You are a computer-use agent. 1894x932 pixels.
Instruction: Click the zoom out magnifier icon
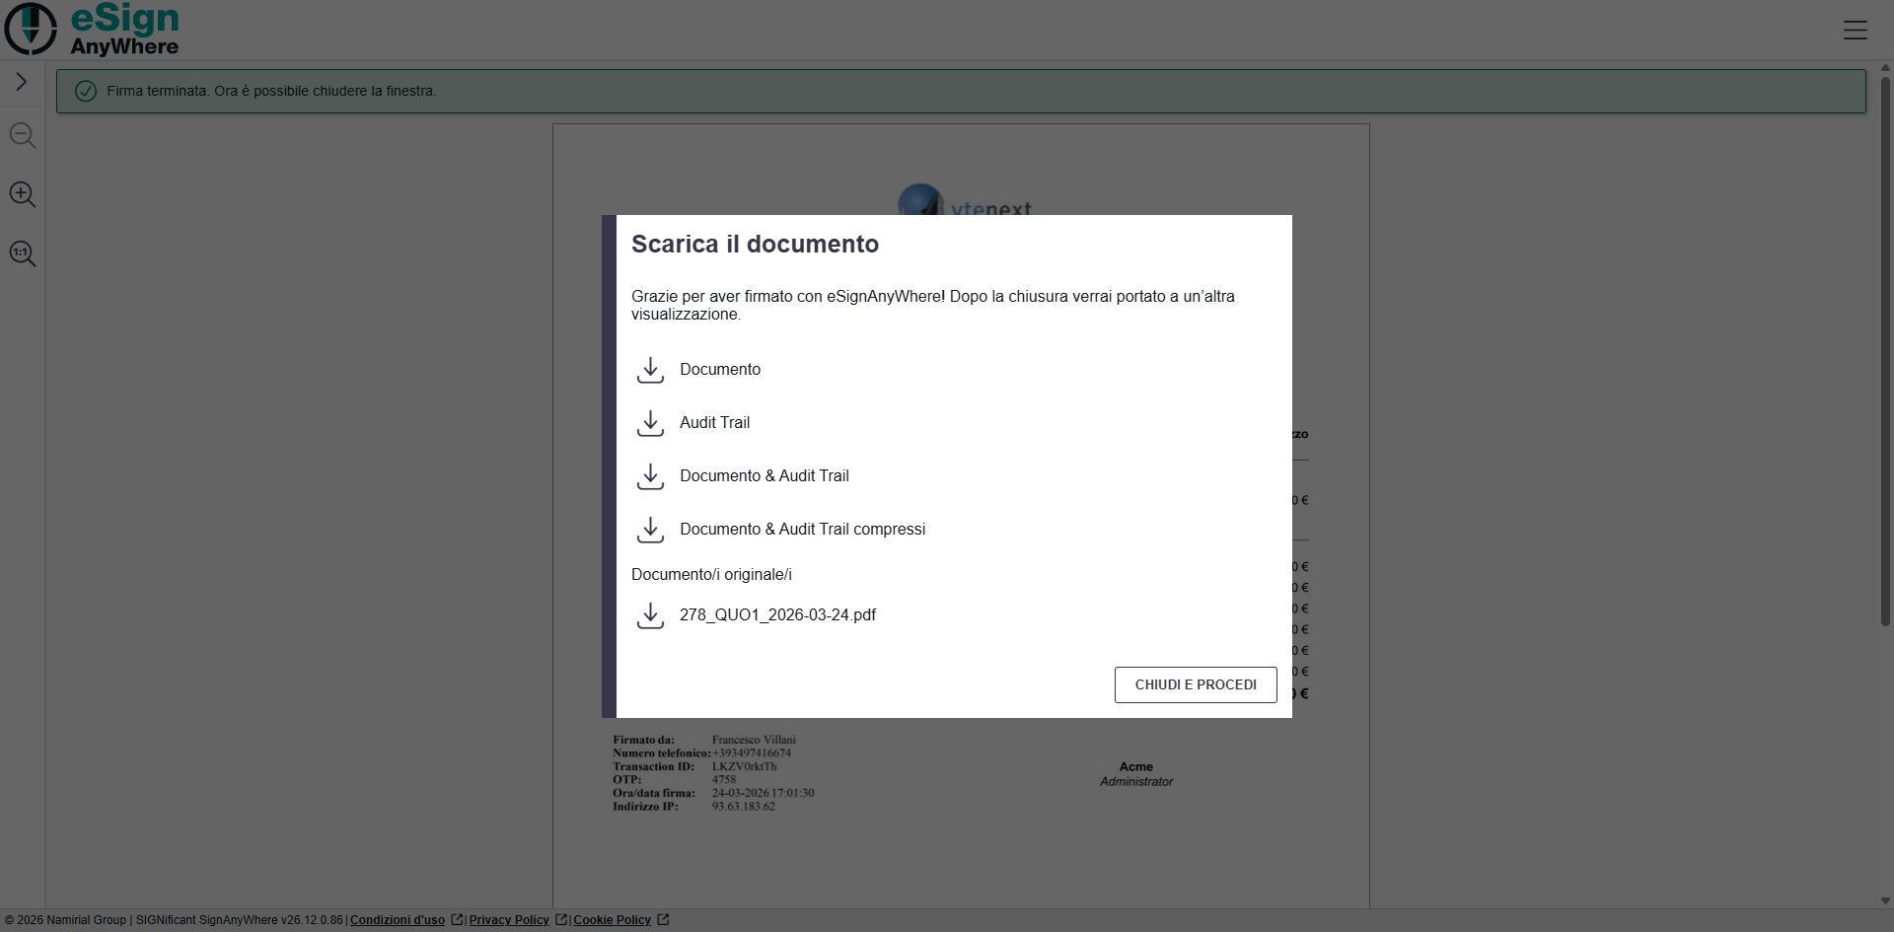coord(23,135)
